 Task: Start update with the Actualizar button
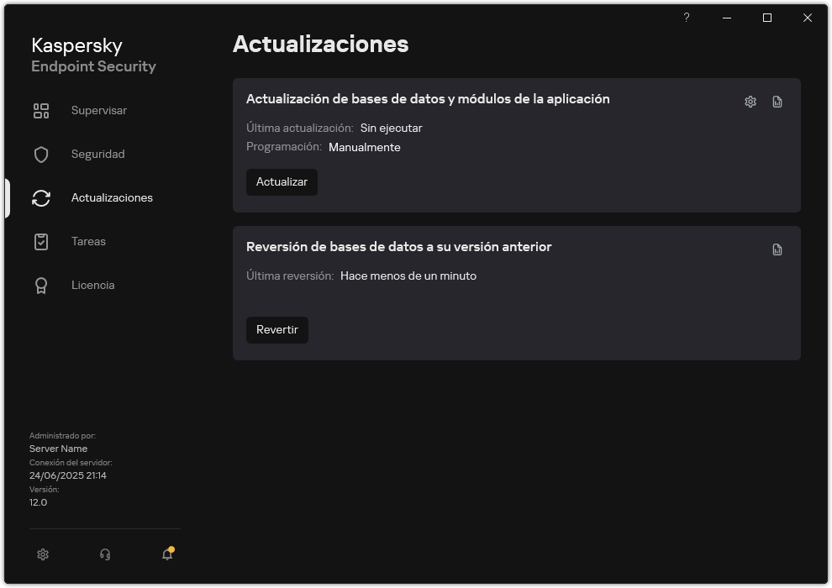click(282, 181)
